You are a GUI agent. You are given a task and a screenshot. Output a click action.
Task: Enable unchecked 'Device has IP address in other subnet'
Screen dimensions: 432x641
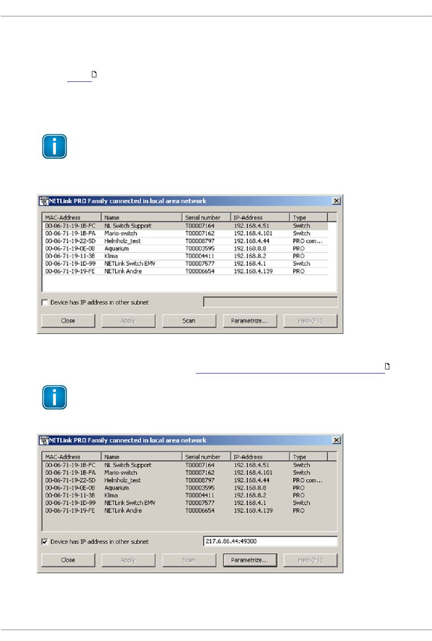point(45,303)
